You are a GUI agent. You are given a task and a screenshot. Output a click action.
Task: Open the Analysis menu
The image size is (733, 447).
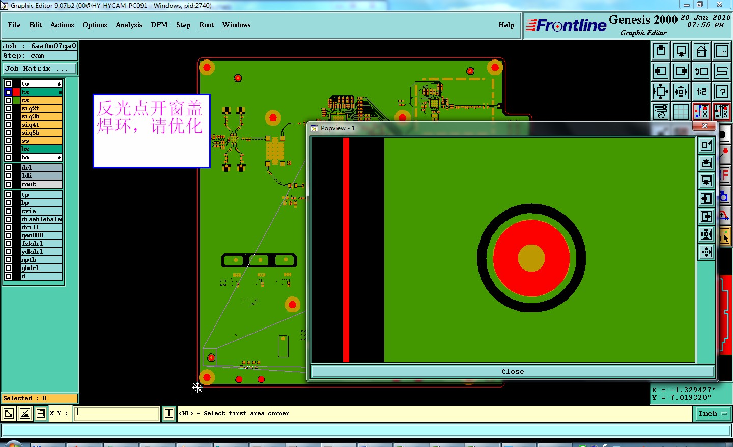pos(129,25)
